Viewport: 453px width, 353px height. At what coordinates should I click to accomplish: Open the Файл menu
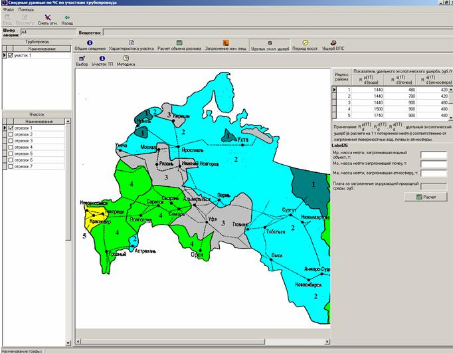(7, 9)
